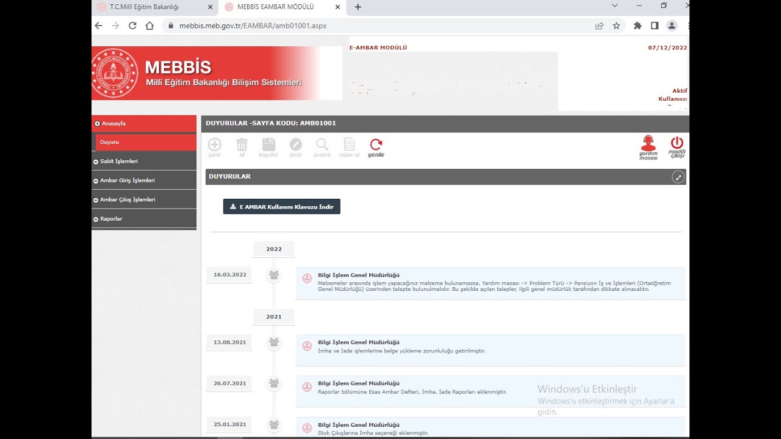Click the ministry emblem in 26.07.2021 announcement
Screen dimensions: 781x439
point(307,387)
